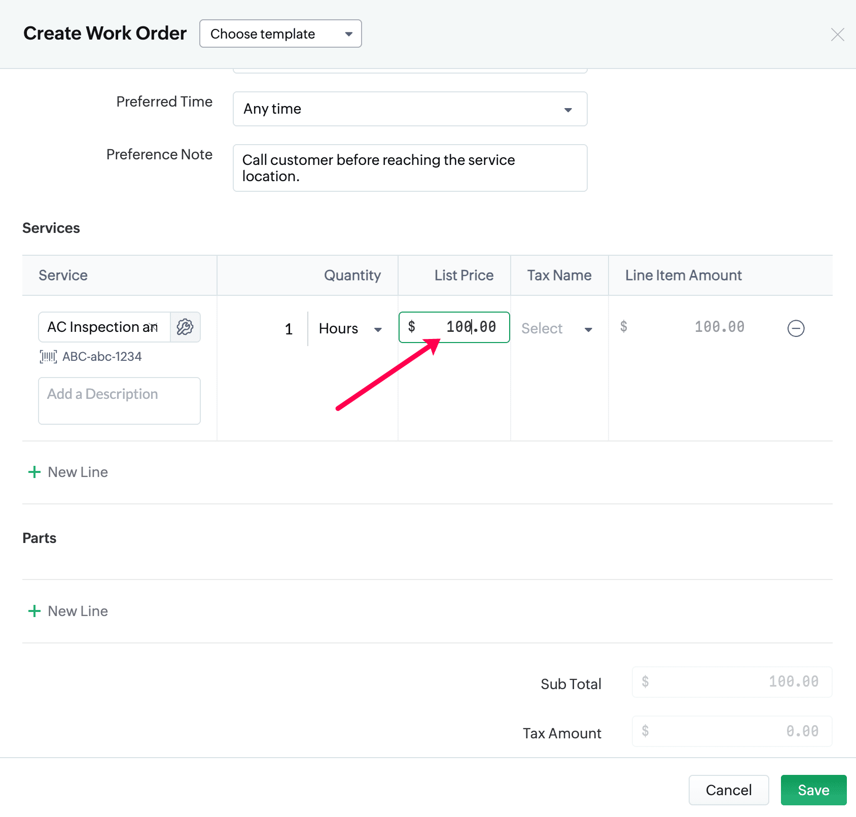Clear the AC Inspection service selection
This screenshot has width=856, height=817.
click(x=154, y=327)
